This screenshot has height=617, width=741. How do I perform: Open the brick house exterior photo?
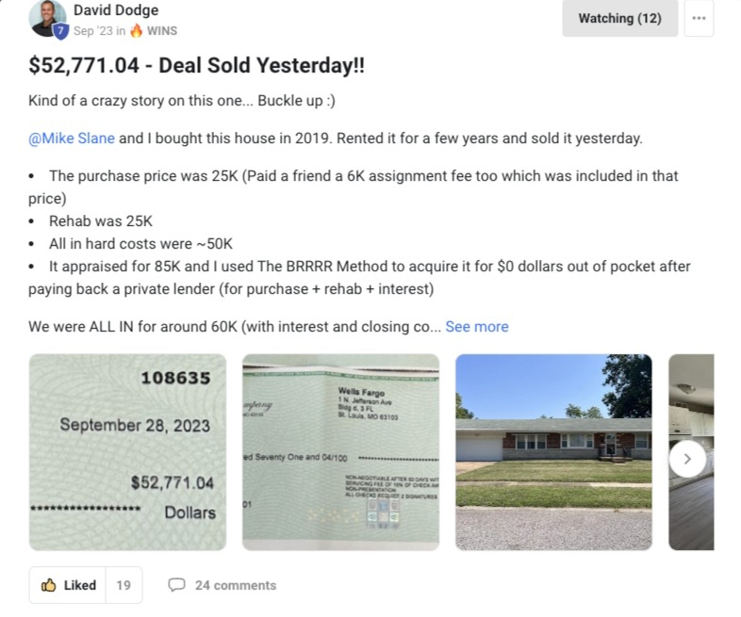coord(553,452)
